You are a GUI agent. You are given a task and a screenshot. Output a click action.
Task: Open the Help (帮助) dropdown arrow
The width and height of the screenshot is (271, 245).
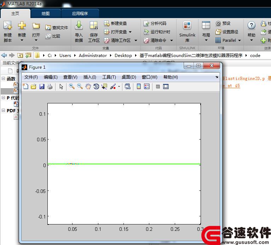tap(252, 40)
